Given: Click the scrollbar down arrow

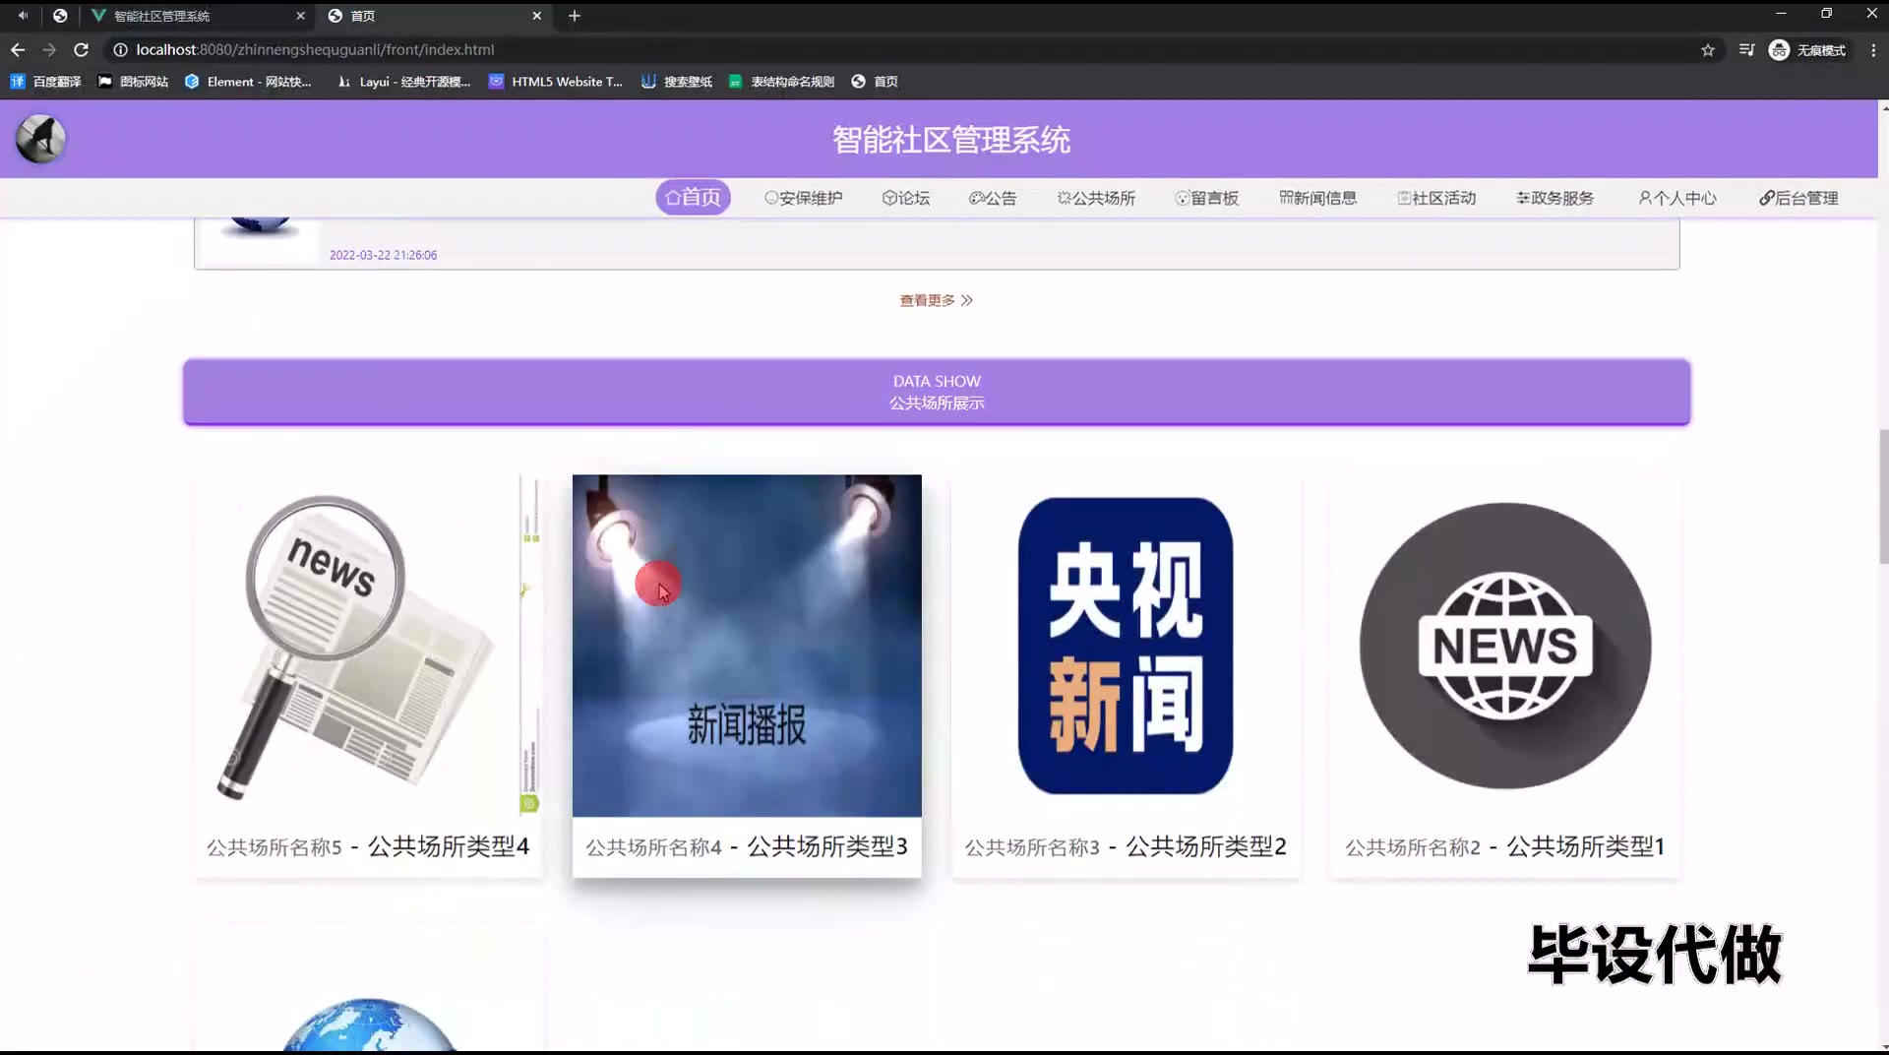Looking at the screenshot, I should (1883, 1047).
